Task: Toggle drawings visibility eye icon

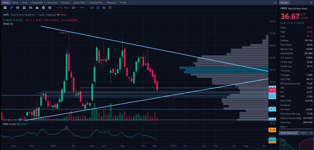Action: [x=104, y=8]
